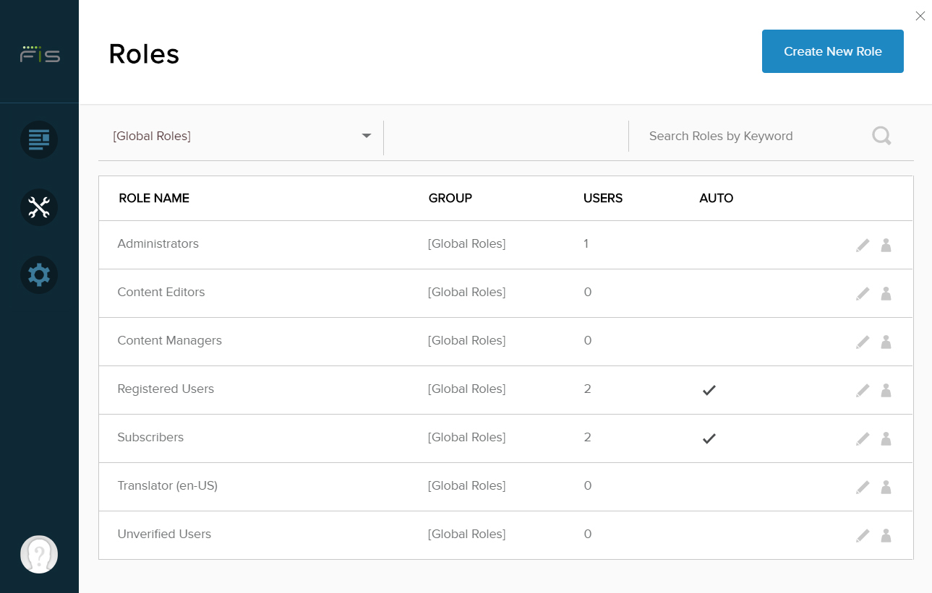Viewport: 932px width, 593px height.
Task: Click Subscribers user count 2
Action: point(588,438)
